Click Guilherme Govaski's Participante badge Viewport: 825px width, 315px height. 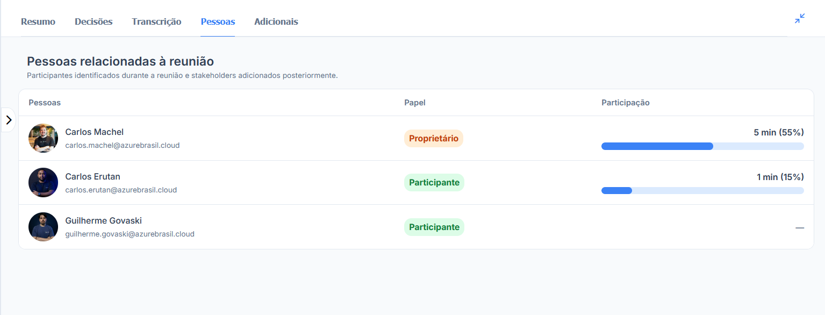coord(434,227)
